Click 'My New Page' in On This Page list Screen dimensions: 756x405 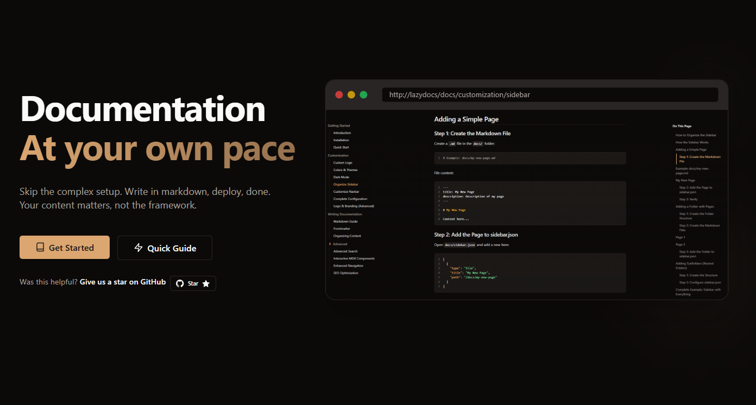[685, 180]
